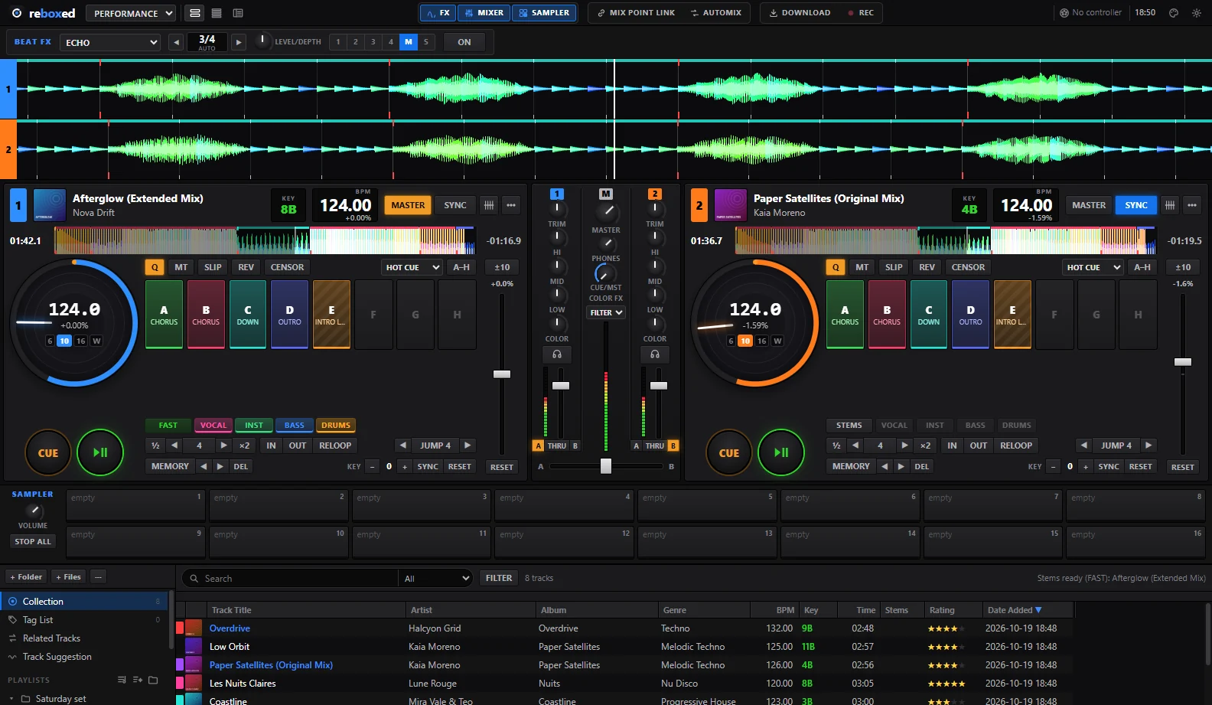
Task: Open deck 2 more options ellipsis
Action: [1191, 205]
